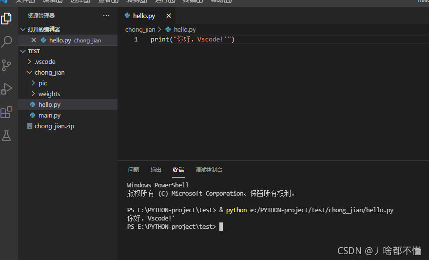
Task: Click chong_jian in the breadcrumb path
Action: pyautogui.click(x=140, y=30)
